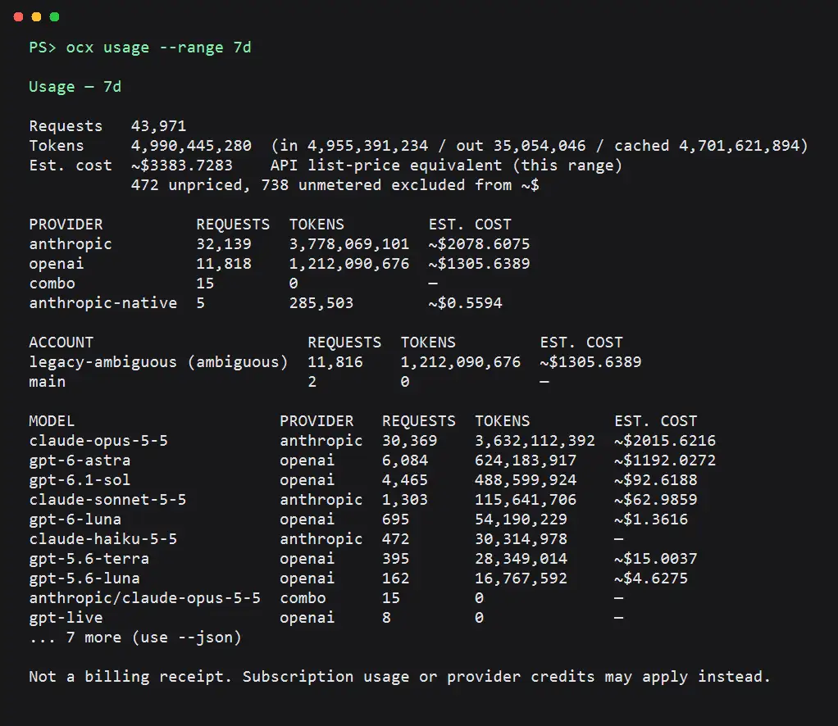Click the command text 'ocx usage --range 7d'
Screen dimensions: 838x726
tap(159, 48)
